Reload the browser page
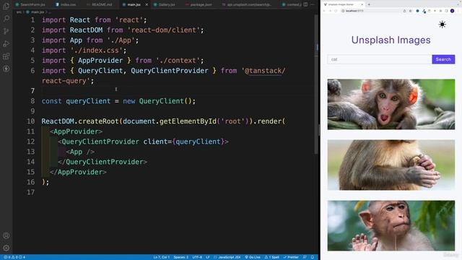 [x=336, y=11]
